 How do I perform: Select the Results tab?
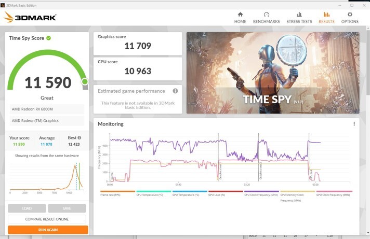click(326, 18)
